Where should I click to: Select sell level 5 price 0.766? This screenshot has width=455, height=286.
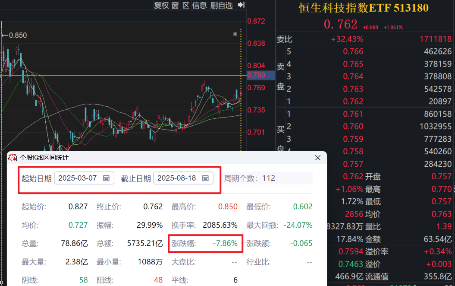tap(353, 51)
